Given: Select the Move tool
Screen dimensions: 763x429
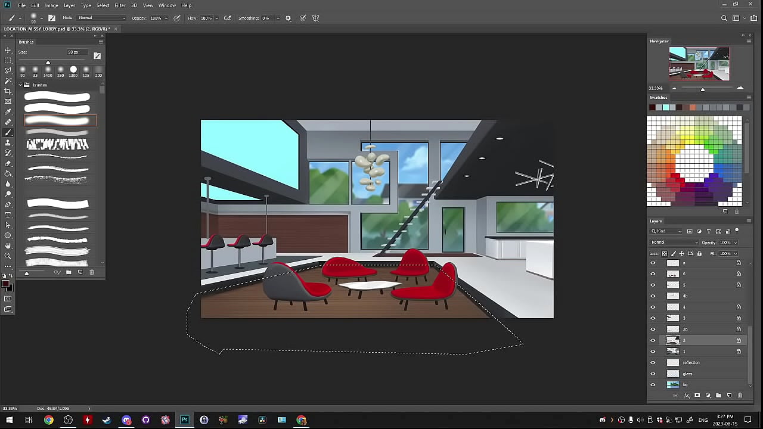Looking at the screenshot, I should point(8,50).
